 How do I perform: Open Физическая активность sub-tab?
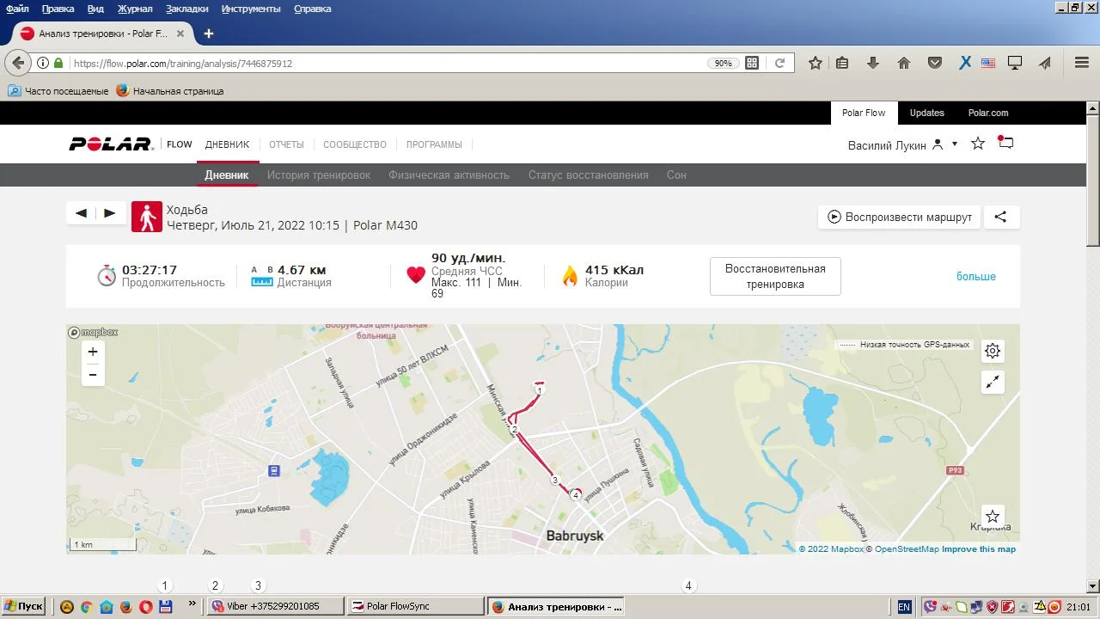pos(449,175)
